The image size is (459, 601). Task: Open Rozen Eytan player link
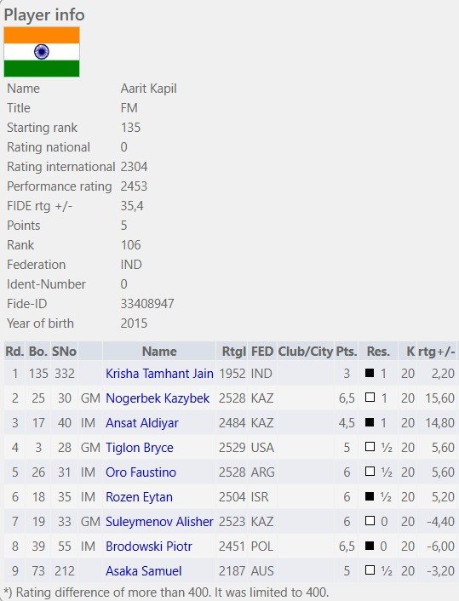139,497
